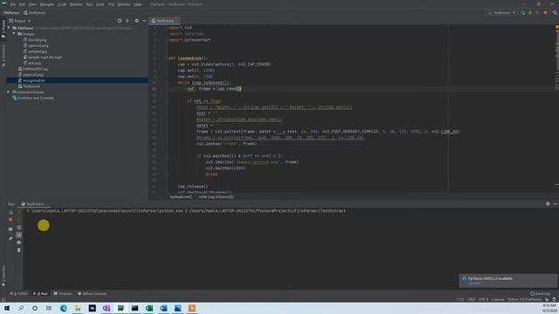The image size is (559, 314).
Task: Toggle scroll to end in Run console
Action: tap(19, 235)
